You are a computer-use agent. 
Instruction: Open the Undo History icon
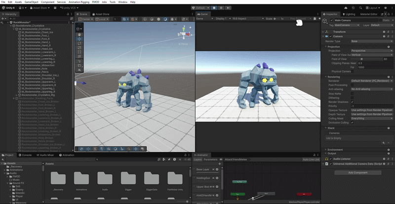pyautogui.click(x=353, y=8)
